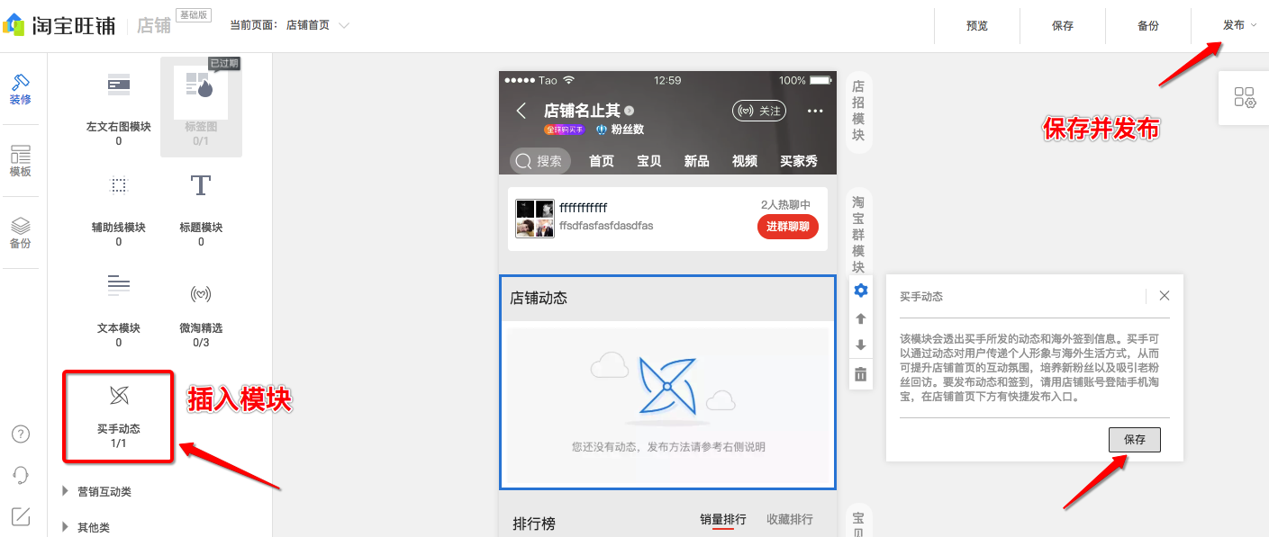Image resolution: width=1269 pixels, height=537 pixels.
Task: Click 保存 button in 买手动态 panel
Action: (1134, 440)
